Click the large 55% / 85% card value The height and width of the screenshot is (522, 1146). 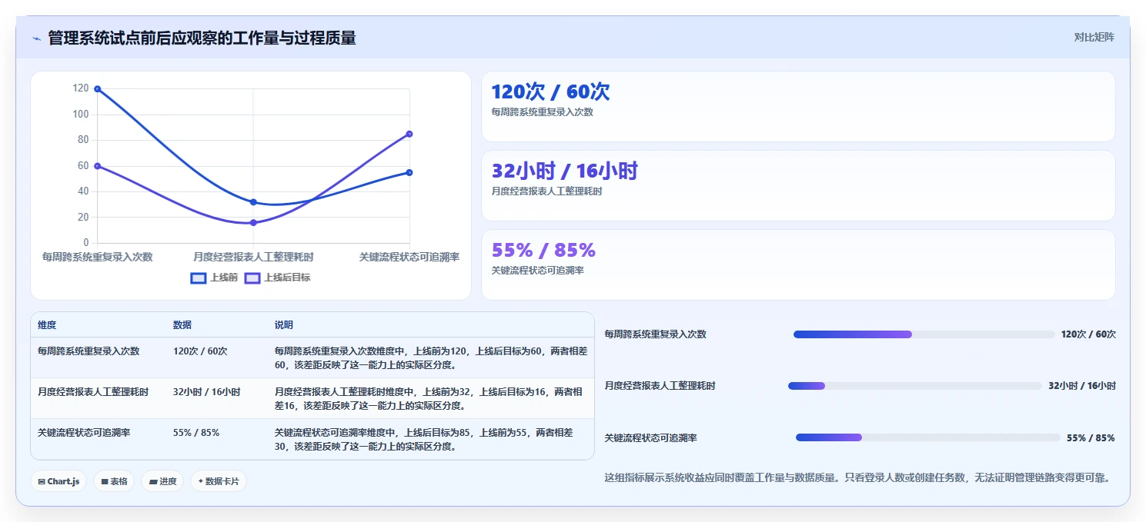[x=543, y=250]
